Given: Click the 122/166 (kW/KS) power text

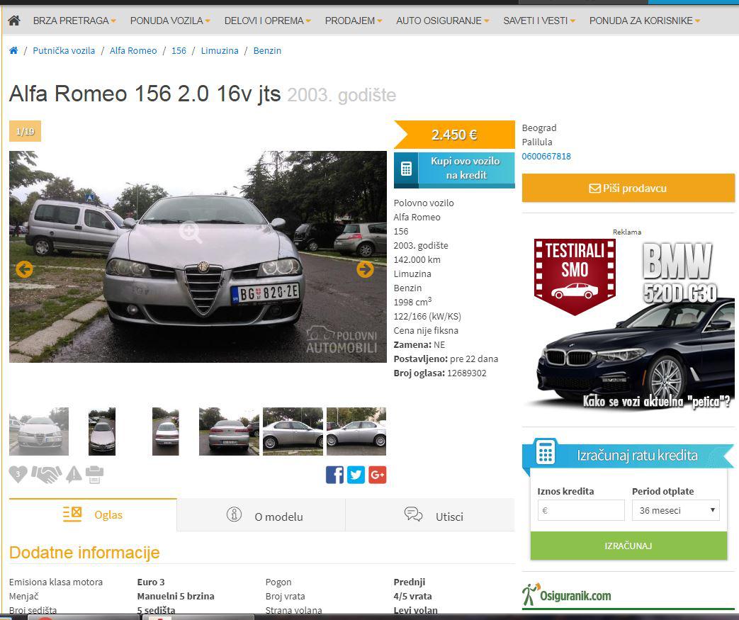Looking at the screenshot, I should click(427, 316).
